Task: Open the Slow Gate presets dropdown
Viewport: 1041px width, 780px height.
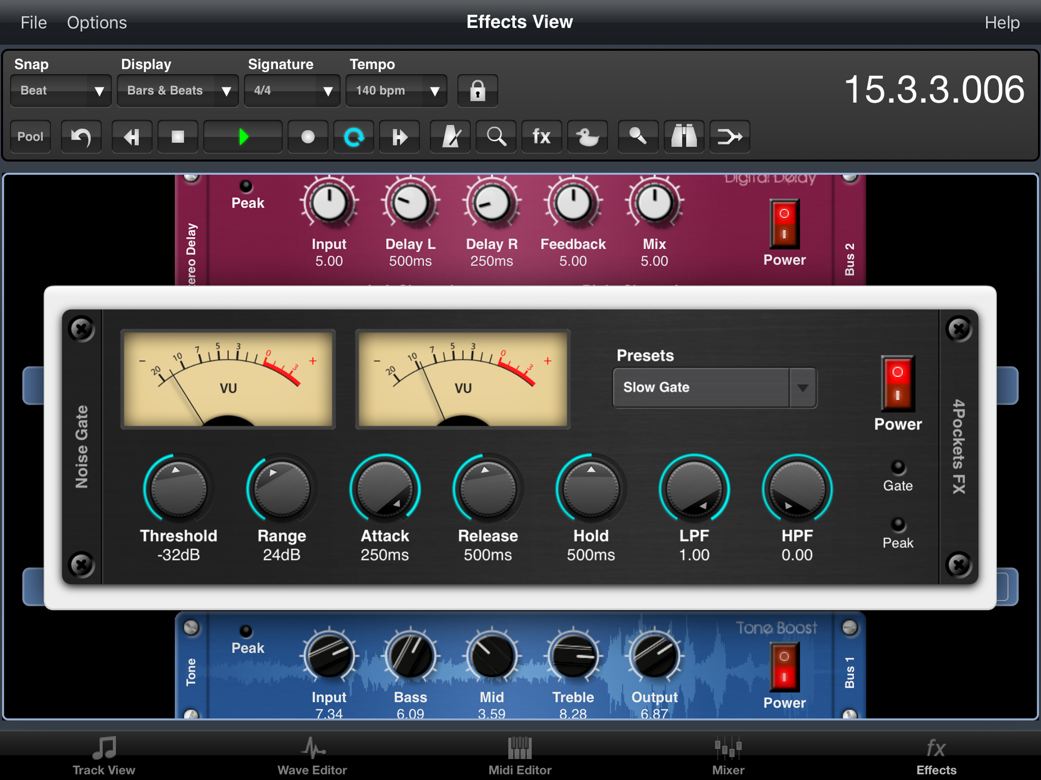Action: pos(714,388)
